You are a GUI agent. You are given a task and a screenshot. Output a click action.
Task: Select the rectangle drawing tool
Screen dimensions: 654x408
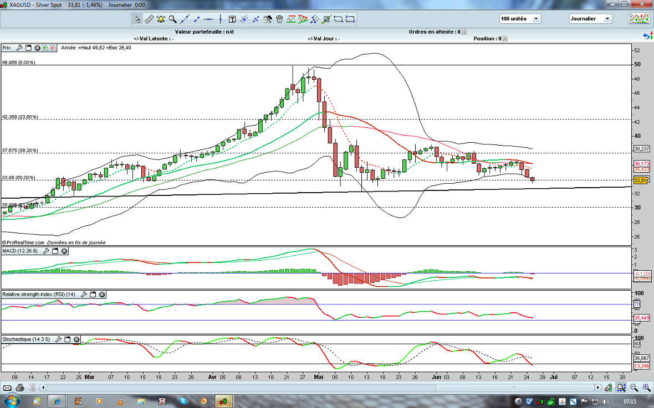tap(350, 19)
